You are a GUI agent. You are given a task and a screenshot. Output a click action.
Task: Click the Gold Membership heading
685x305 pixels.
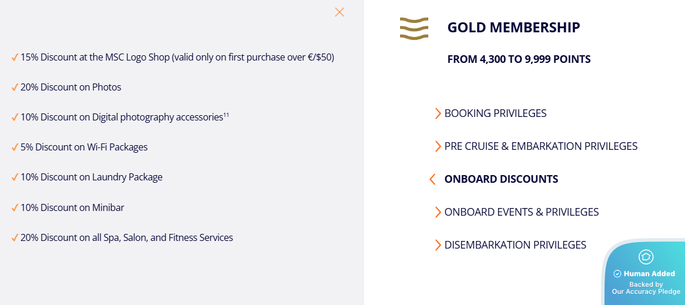click(x=513, y=28)
